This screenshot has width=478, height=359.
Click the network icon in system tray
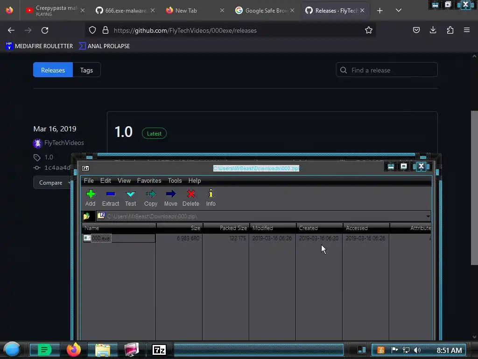406,350
